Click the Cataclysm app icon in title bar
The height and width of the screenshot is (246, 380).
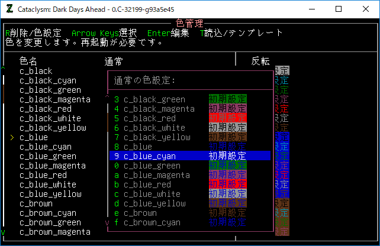point(9,9)
